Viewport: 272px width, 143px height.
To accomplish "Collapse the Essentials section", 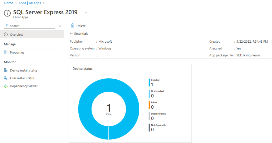I will pos(71,34).
